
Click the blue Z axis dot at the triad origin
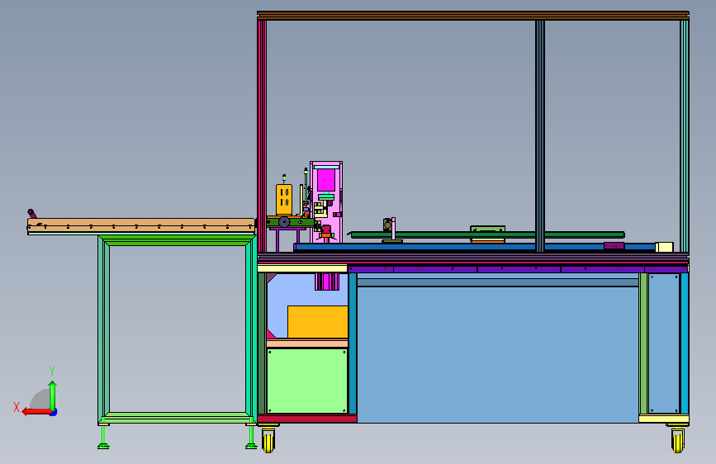click(x=55, y=412)
